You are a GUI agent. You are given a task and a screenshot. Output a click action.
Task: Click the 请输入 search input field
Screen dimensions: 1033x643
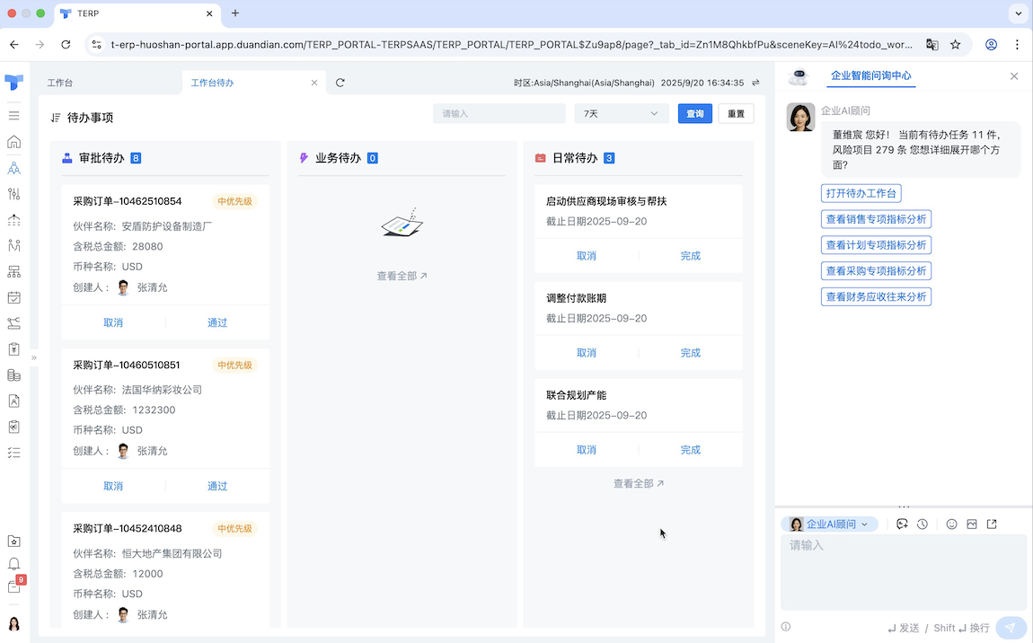click(x=499, y=113)
